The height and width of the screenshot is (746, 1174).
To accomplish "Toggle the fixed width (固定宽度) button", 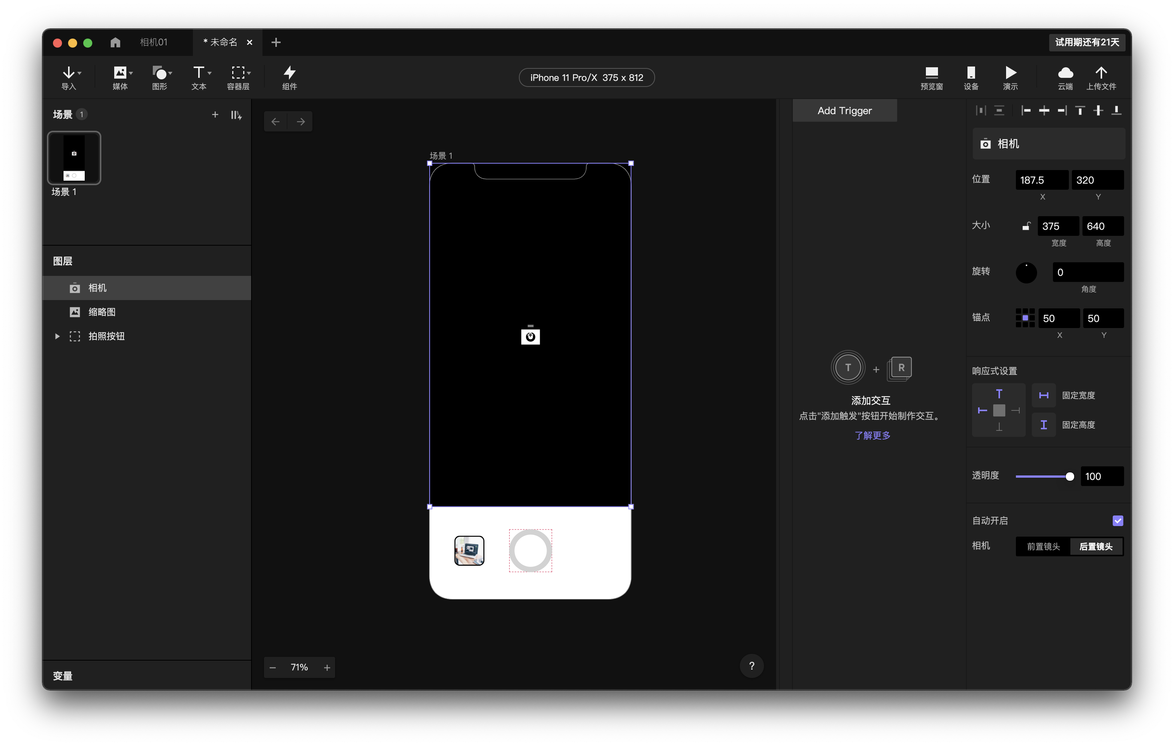I will (1044, 395).
